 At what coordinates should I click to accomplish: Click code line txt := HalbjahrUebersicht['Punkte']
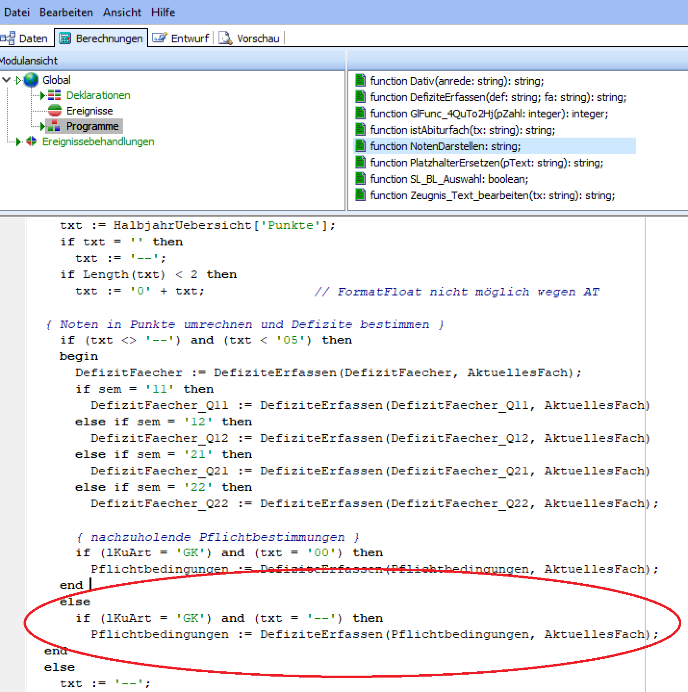(197, 225)
